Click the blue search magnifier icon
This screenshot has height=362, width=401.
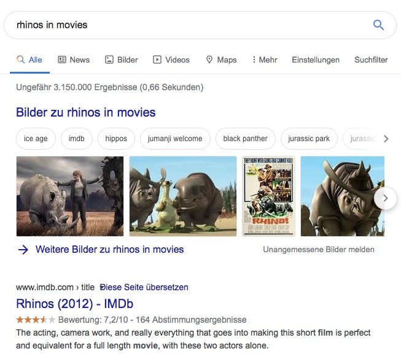[x=378, y=25]
